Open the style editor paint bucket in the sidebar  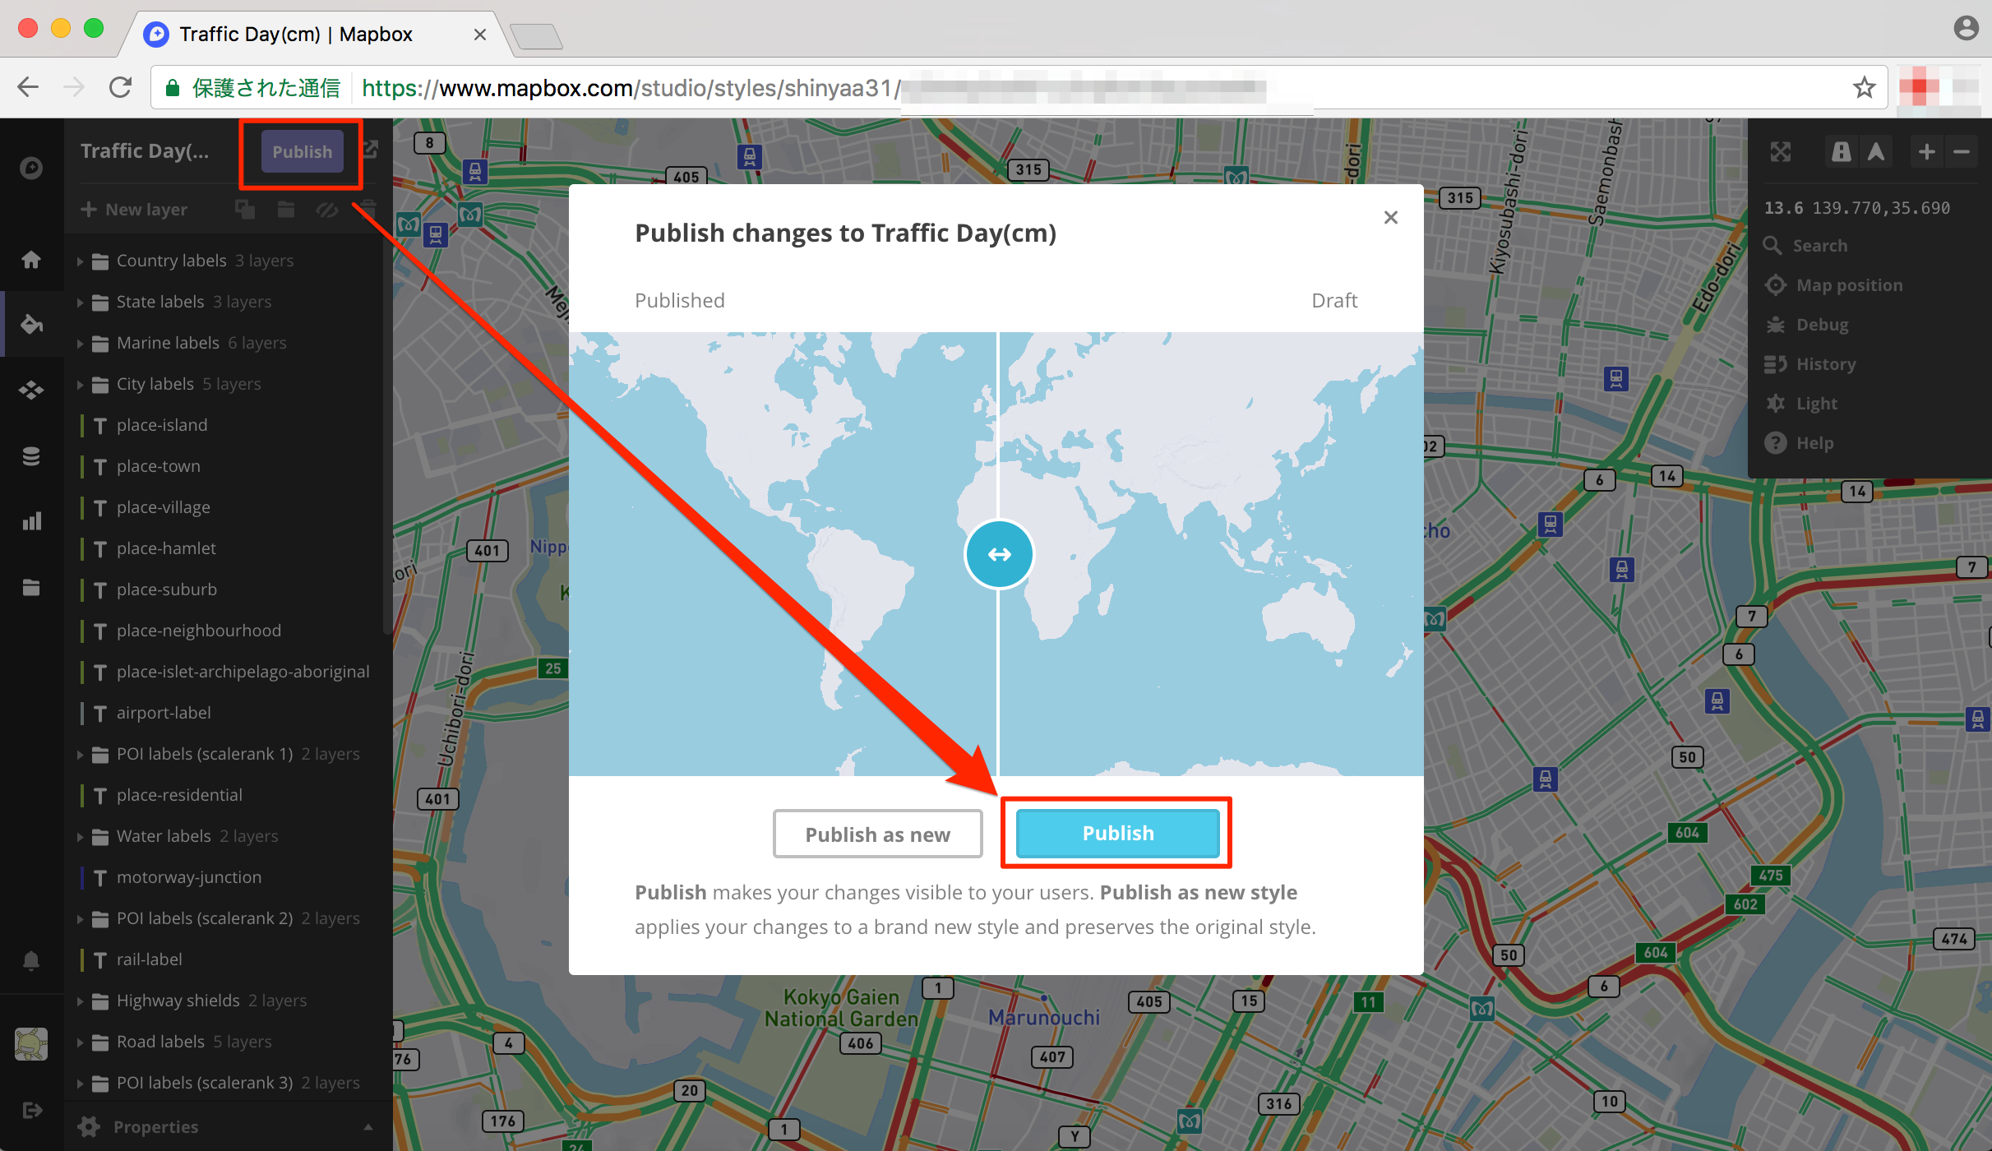tap(31, 323)
